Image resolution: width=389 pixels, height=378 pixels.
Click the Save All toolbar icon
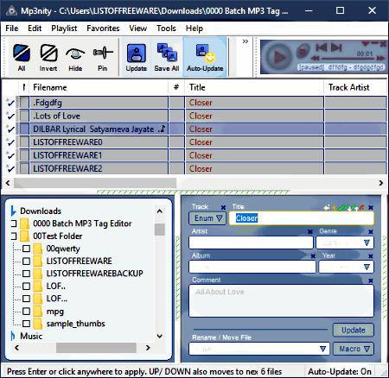tap(167, 57)
